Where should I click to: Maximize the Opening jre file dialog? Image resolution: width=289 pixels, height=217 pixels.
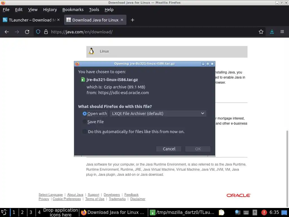(208, 64)
